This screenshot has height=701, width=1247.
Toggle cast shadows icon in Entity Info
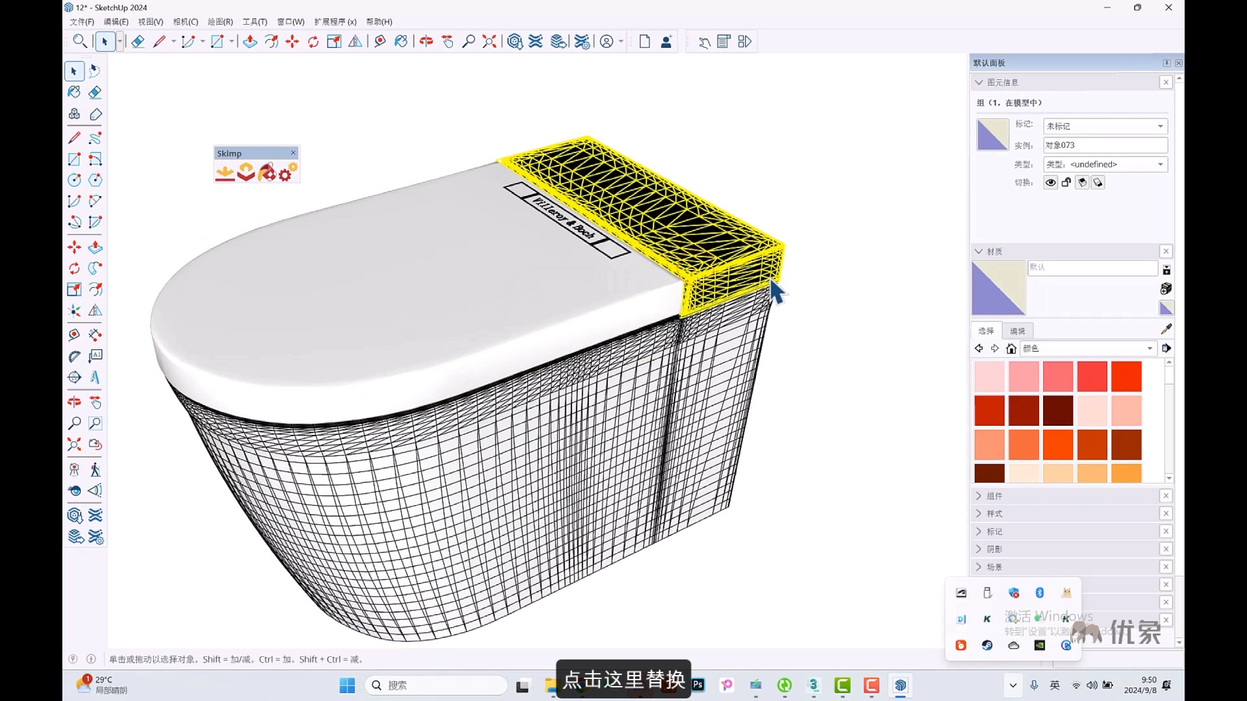pyautogui.click(x=1098, y=182)
